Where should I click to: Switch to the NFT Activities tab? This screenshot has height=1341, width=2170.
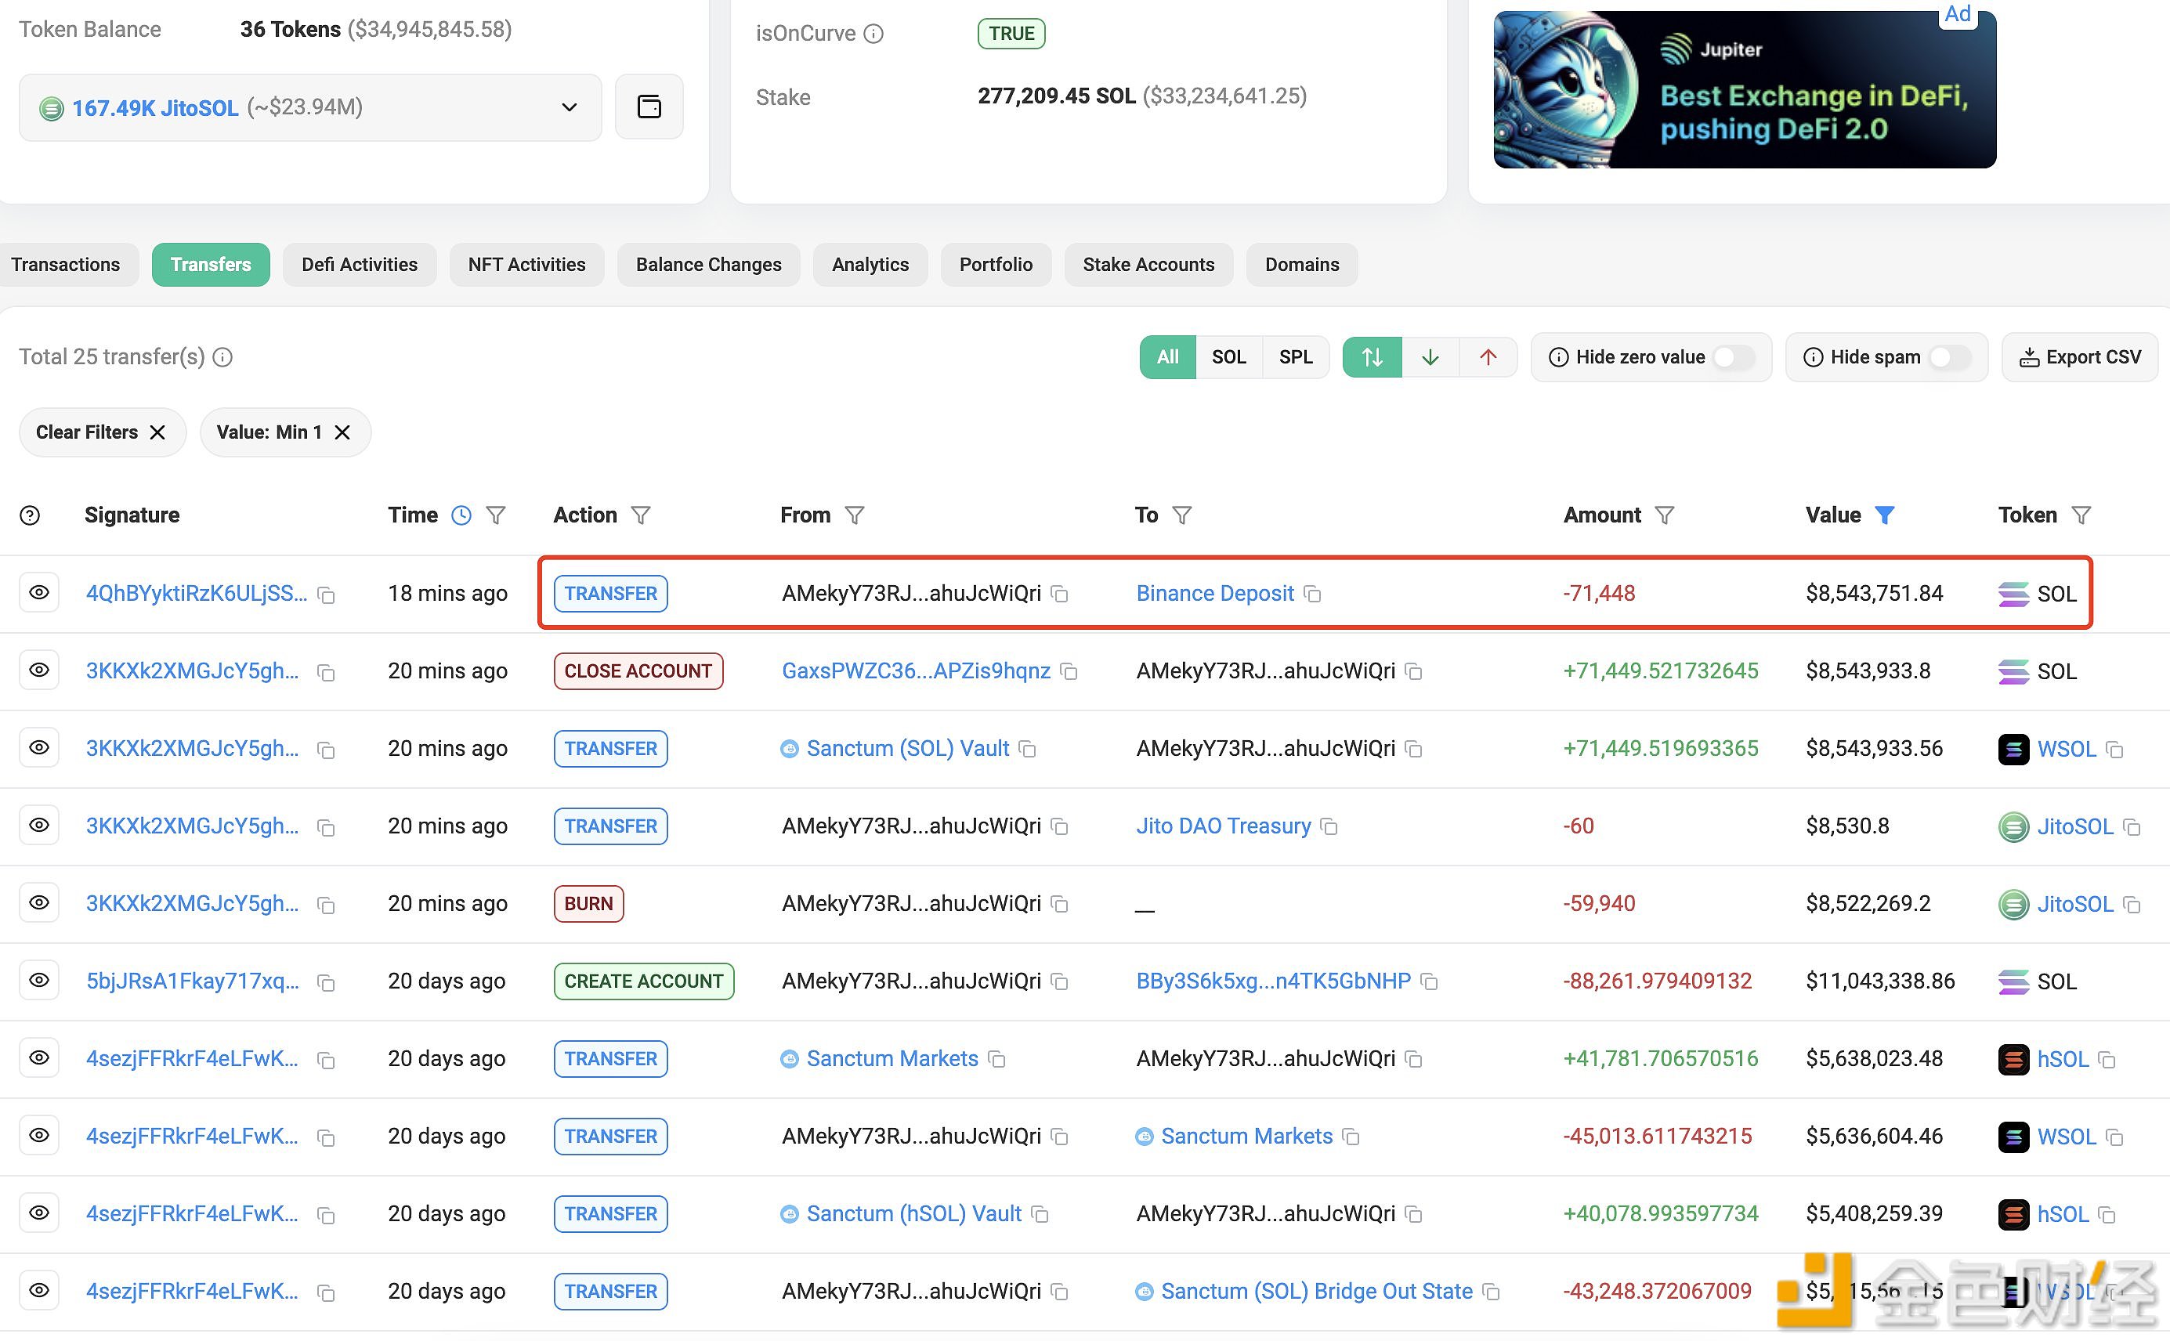tap(526, 266)
